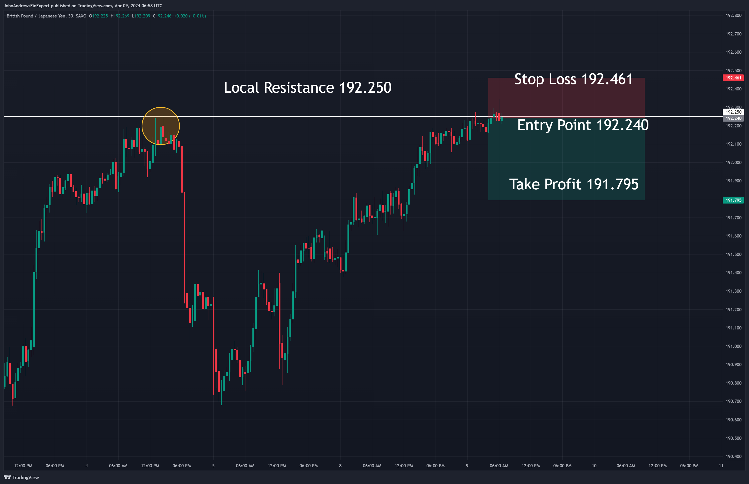Click the 190.400 price axis label
749x484 pixels.
pyautogui.click(x=733, y=456)
